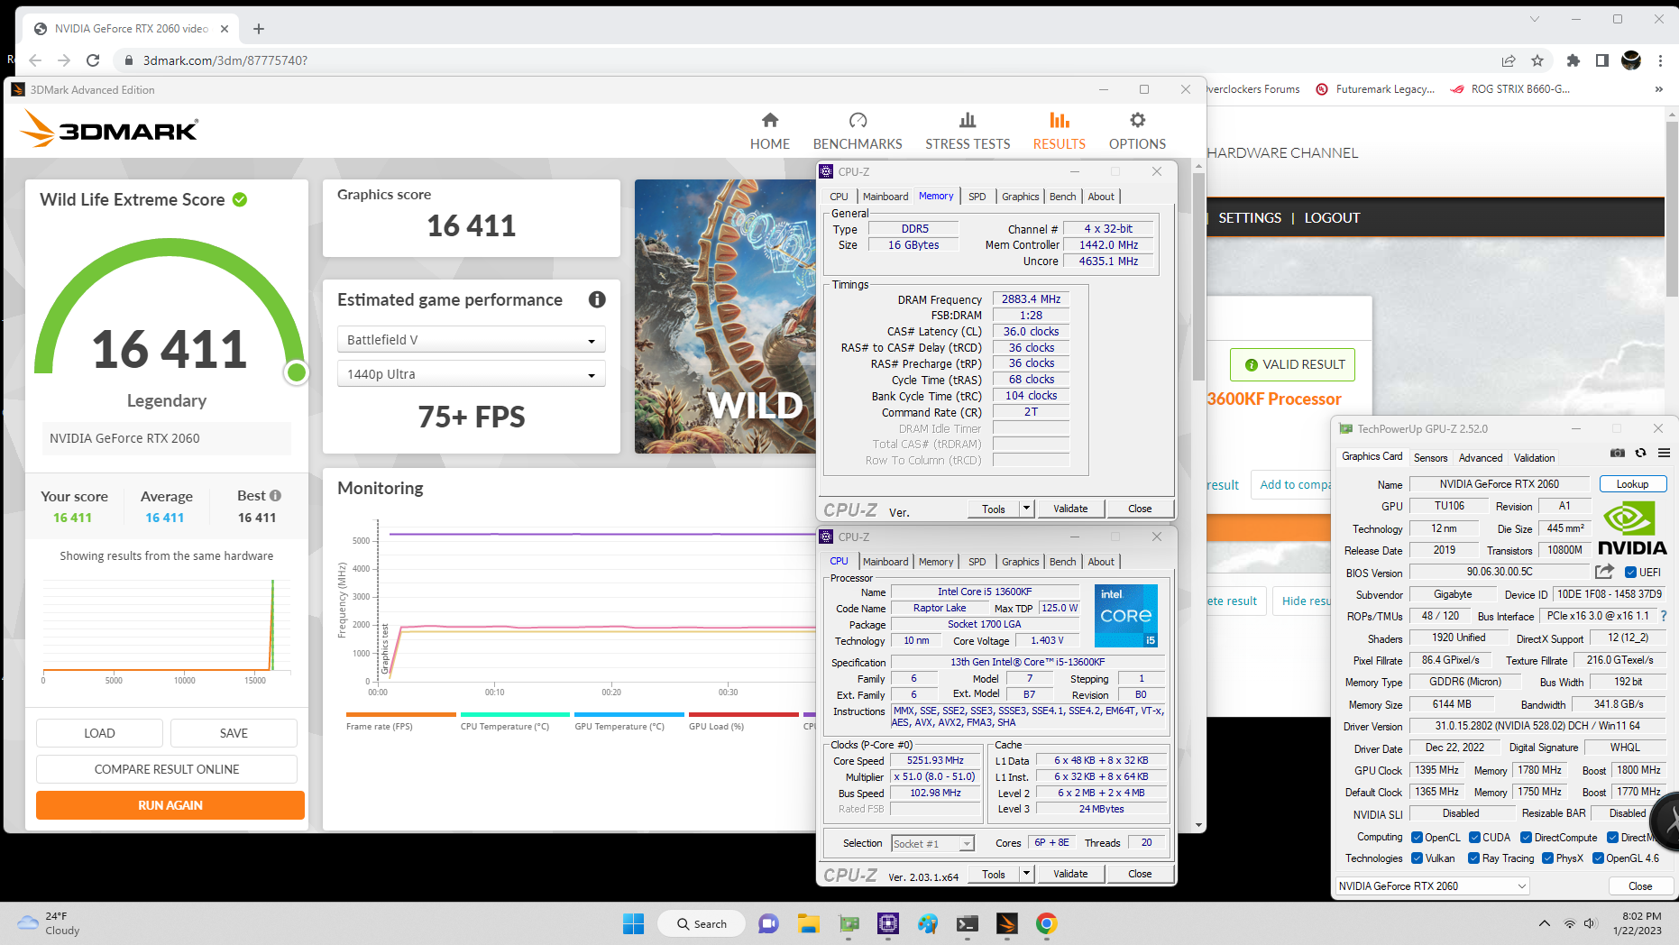Screen dimensions: 1679x945
Task: Toggle the DirectCompute checkbox in GPU-Z
Action: [x=1527, y=838]
